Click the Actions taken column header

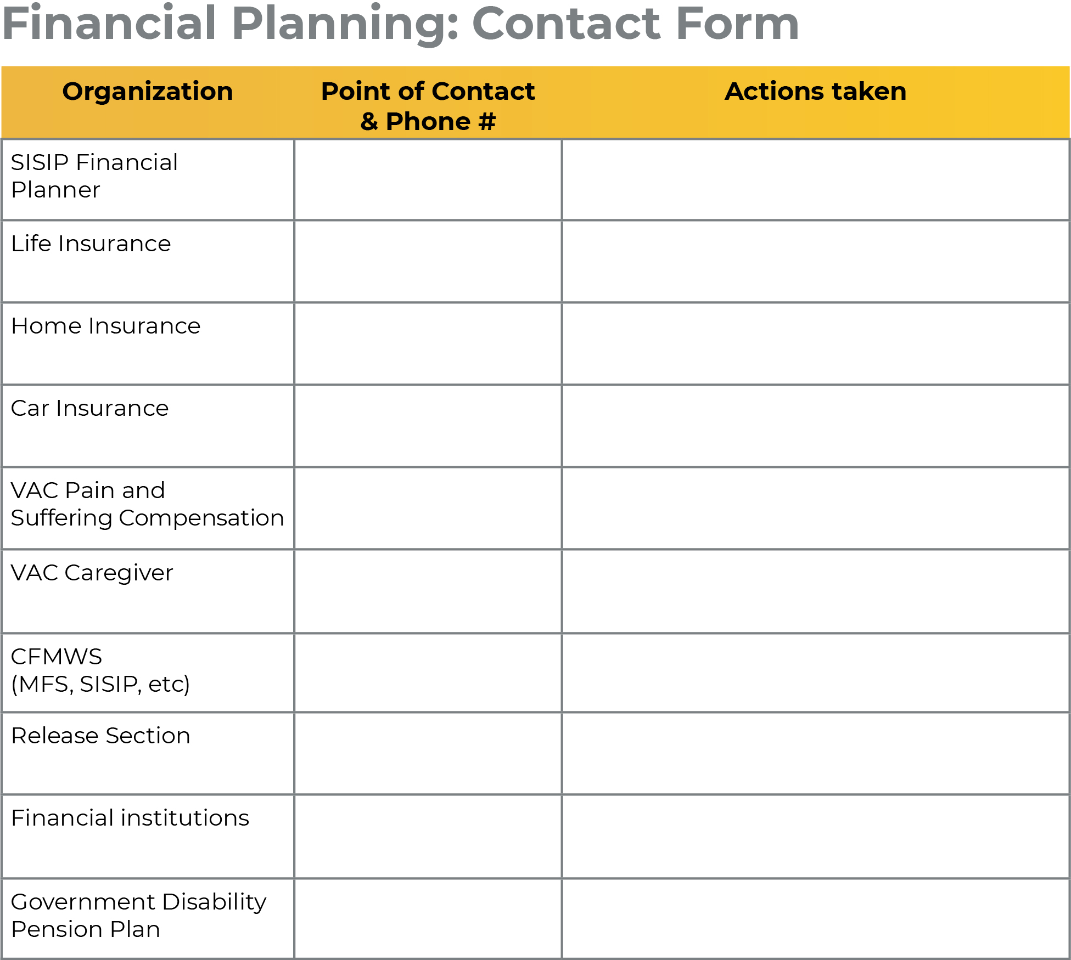pyautogui.click(x=815, y=92)
